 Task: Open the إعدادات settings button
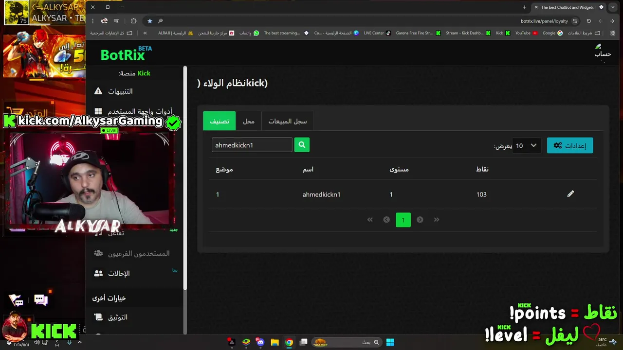(x=570, y=145)
